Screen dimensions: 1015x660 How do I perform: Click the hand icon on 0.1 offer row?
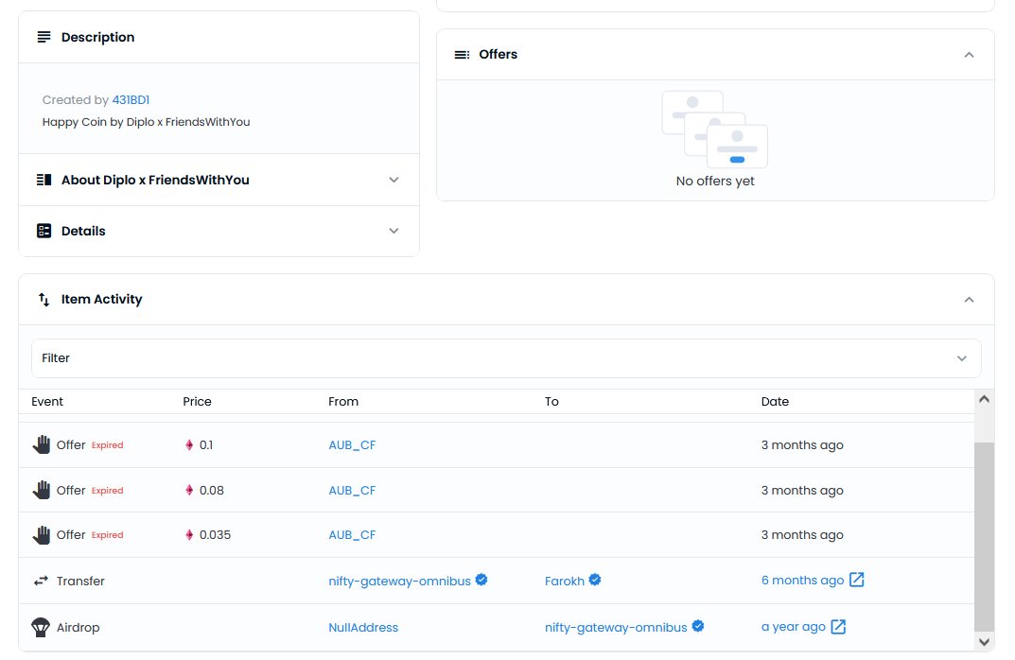click(42, 444)
